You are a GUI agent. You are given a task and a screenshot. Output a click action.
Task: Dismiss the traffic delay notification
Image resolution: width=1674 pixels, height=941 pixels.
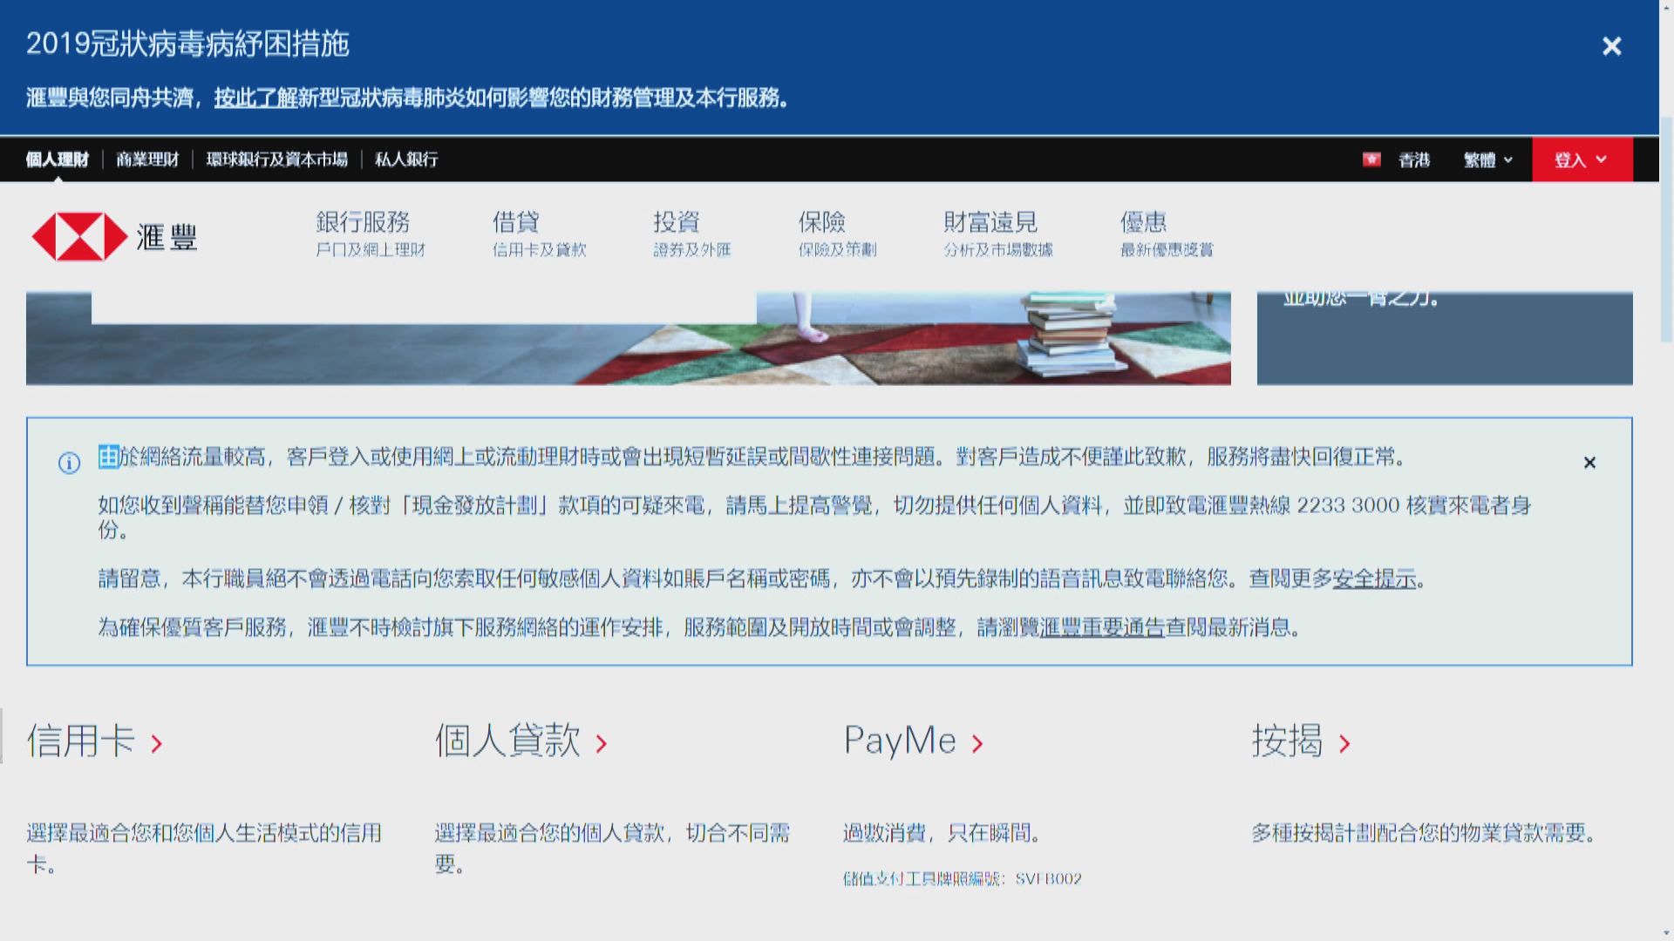coord(1590,463)
